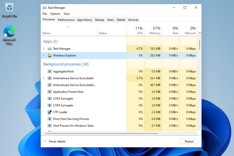Viewport: 234px width, 156px height.
Task: Open the File menu
Action: pos(45,14)
